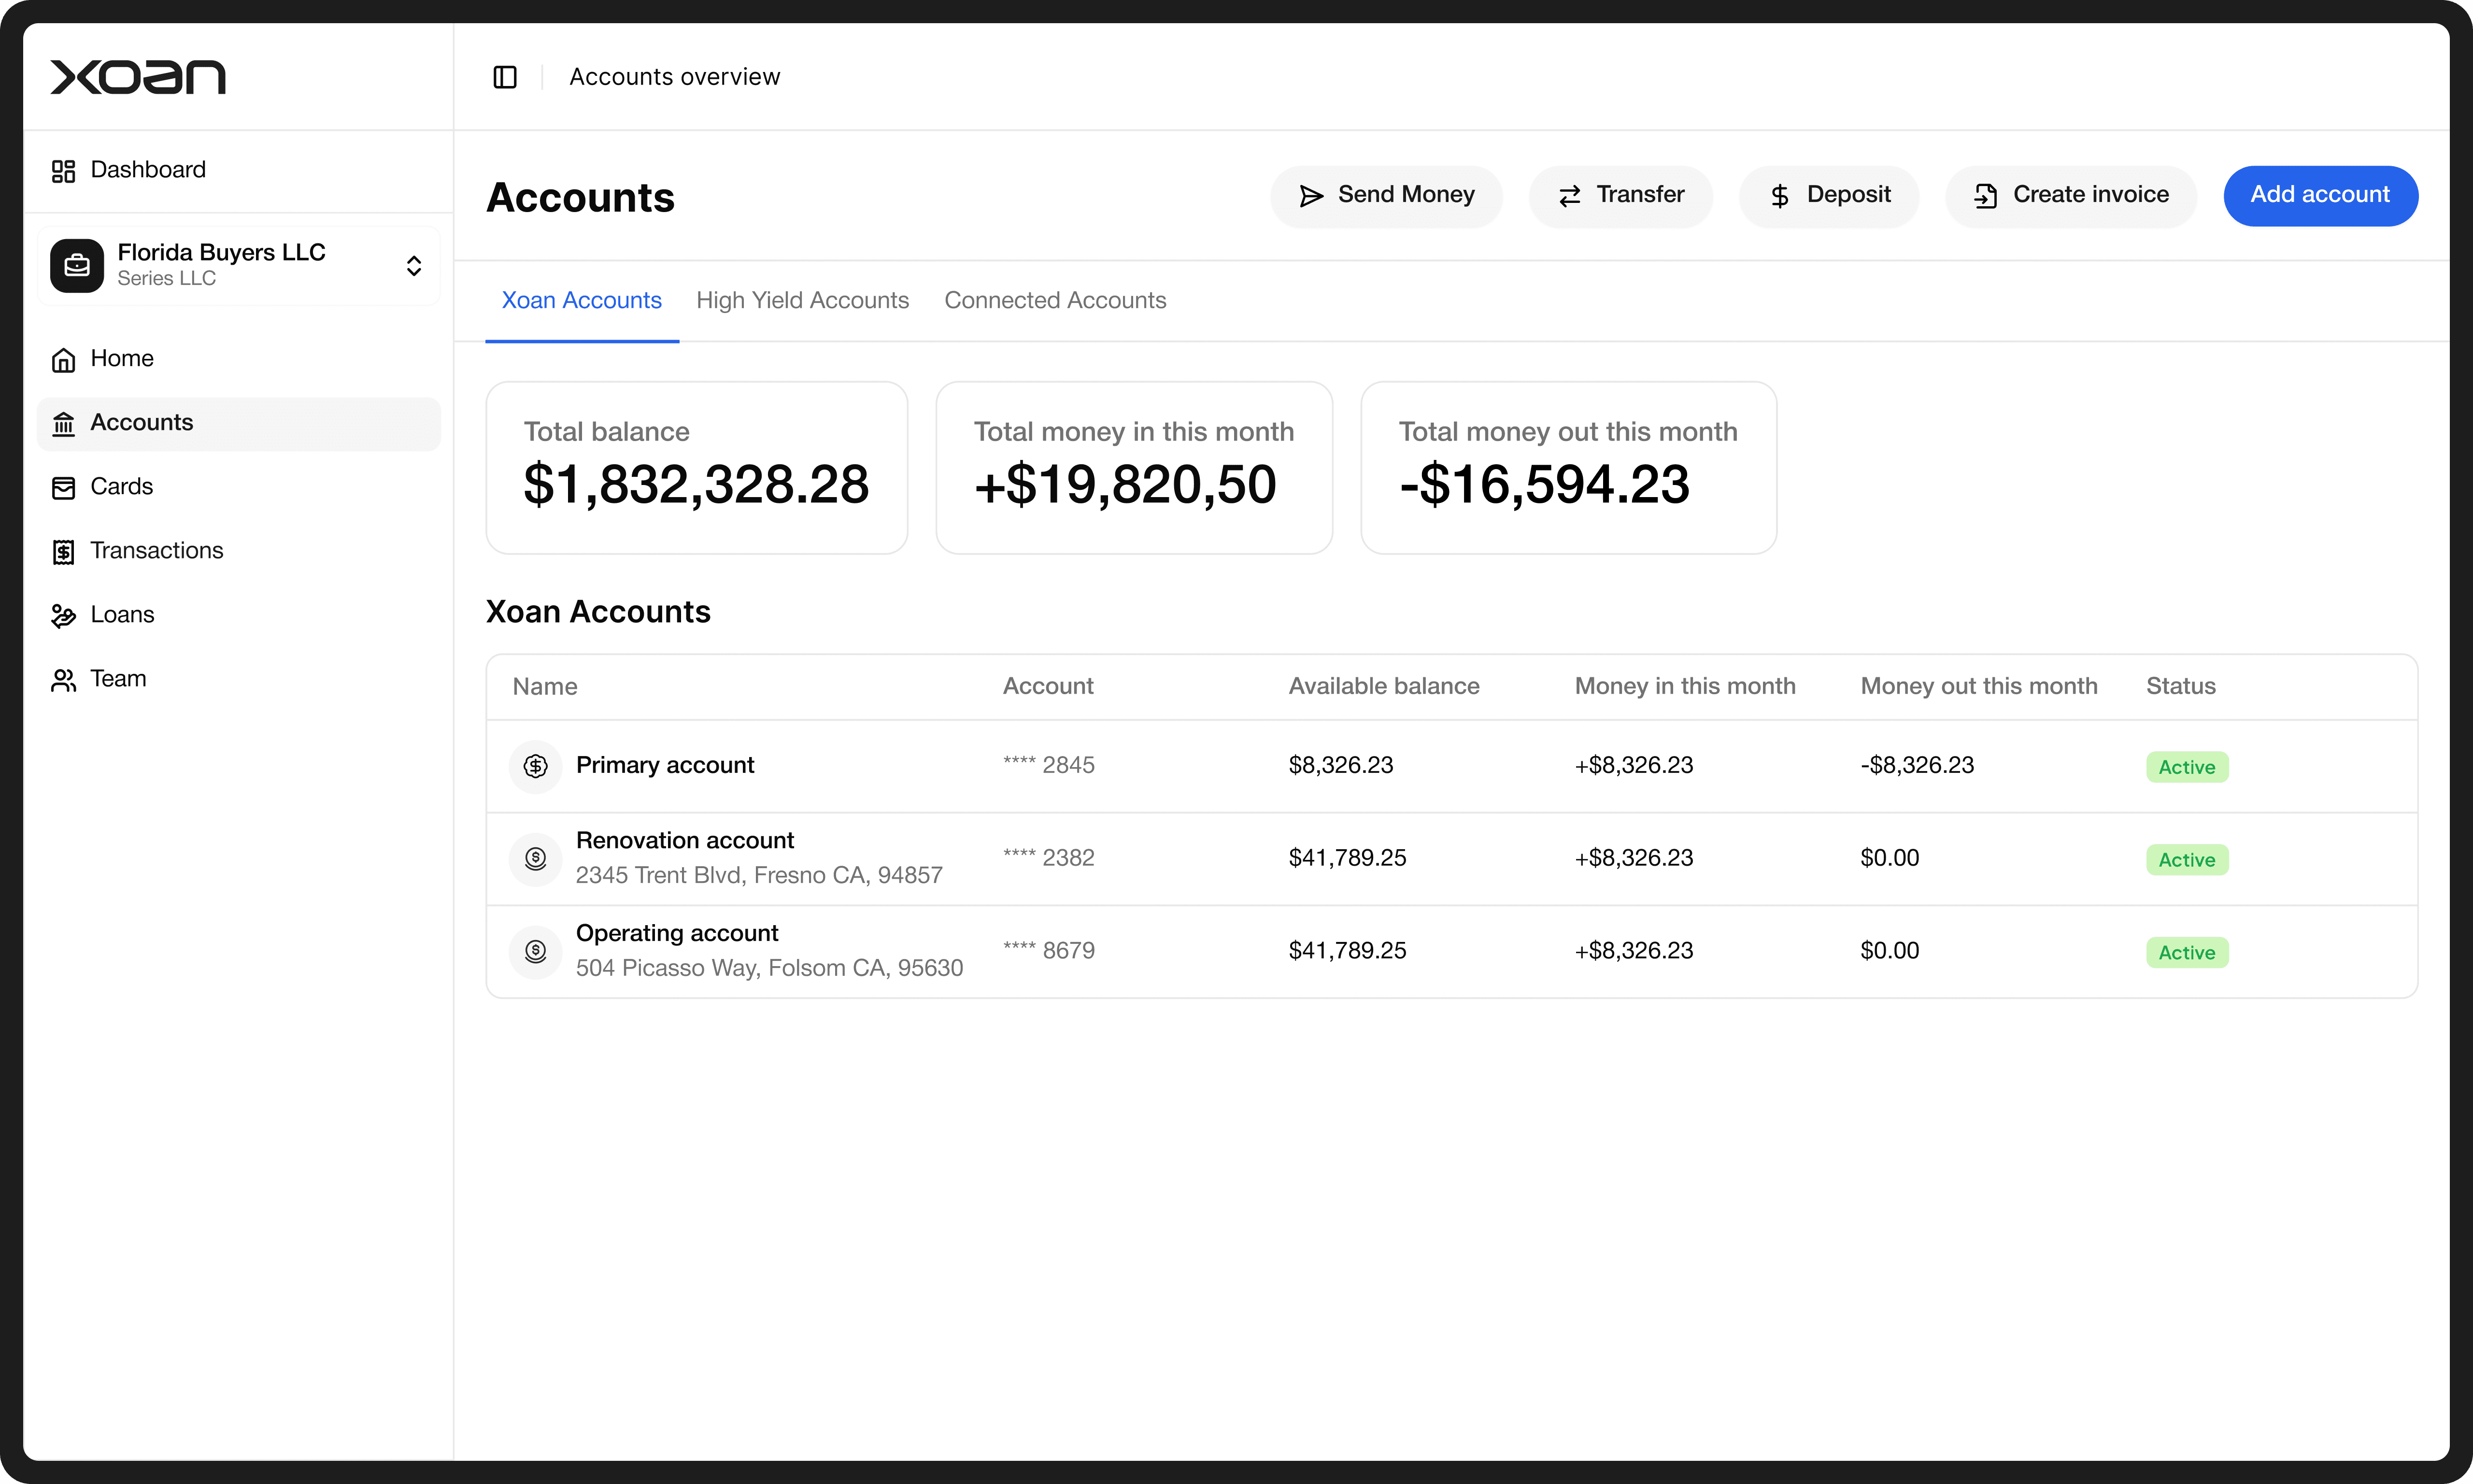The image size is (2473, 1484).
Task: Click the Send Money button
Action: point(1385,196)
